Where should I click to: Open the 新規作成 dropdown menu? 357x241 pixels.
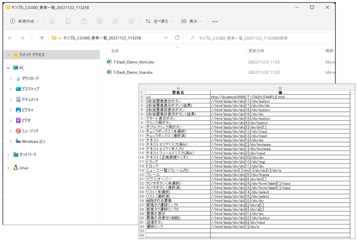[24, 21]
